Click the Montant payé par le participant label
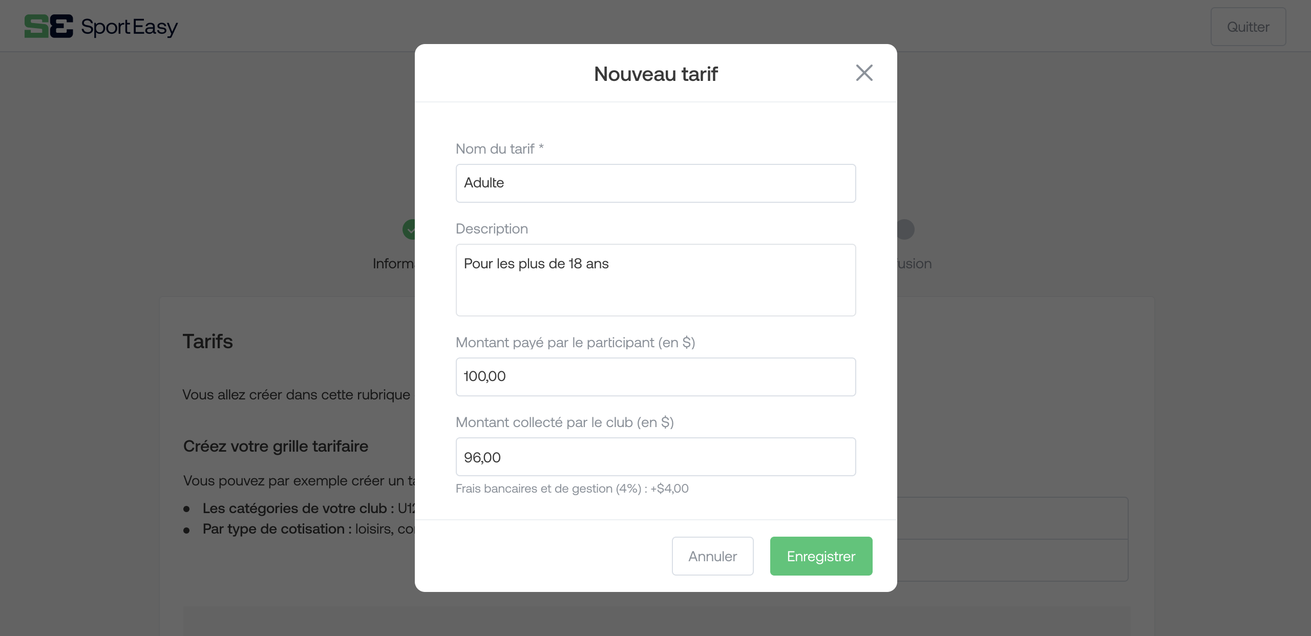This screenshot has height=636, width=1311. pos(575,343)
